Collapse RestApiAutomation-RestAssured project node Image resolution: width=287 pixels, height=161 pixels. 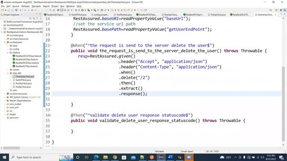[2, 32]
